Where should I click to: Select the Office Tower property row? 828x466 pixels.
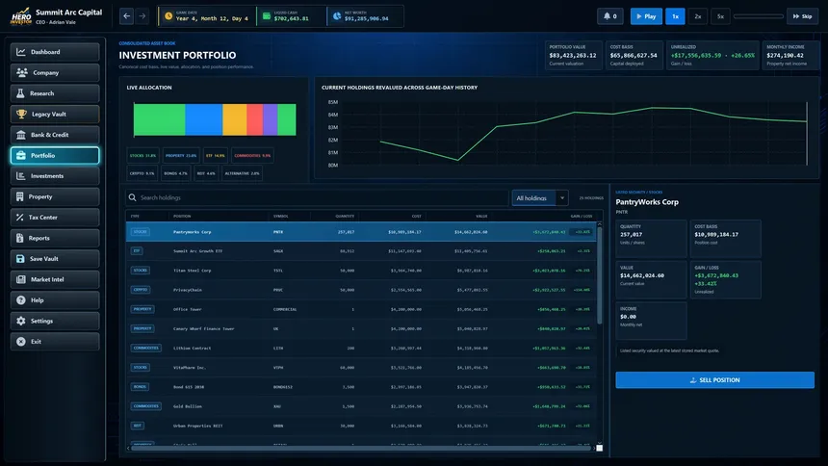point(361,309)
